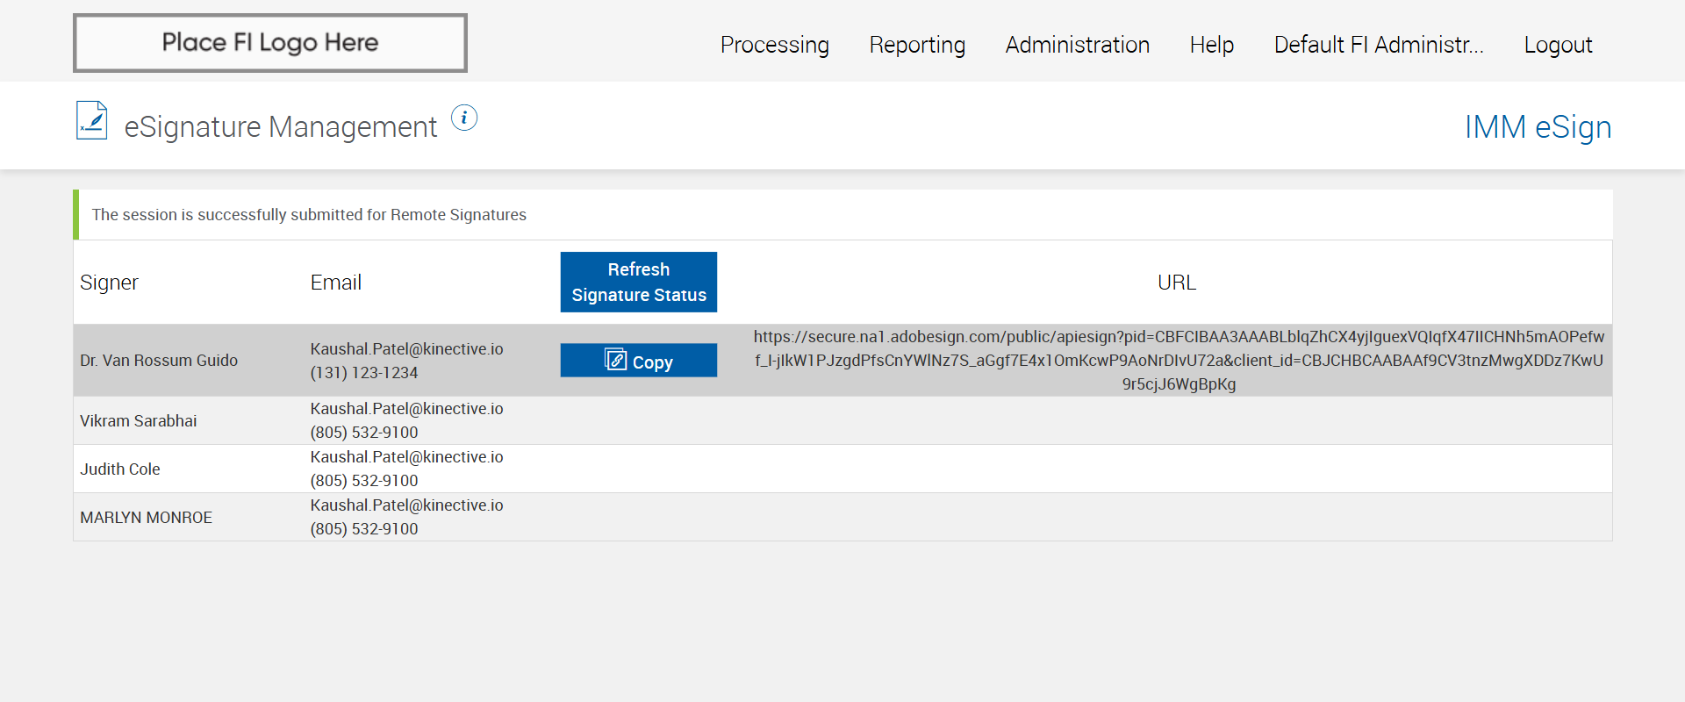
Task: Select the Vikram Sarabhai signer row
Action: click(x=139, y=421)
